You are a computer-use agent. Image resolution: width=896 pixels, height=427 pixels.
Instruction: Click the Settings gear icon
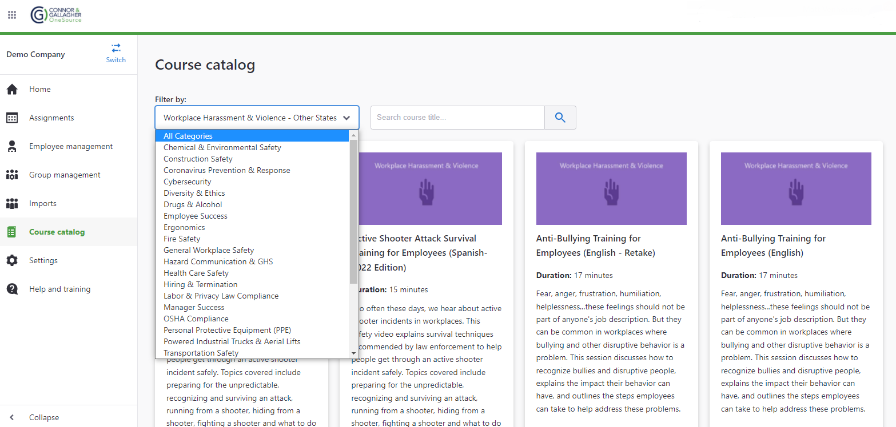point(12,260)
